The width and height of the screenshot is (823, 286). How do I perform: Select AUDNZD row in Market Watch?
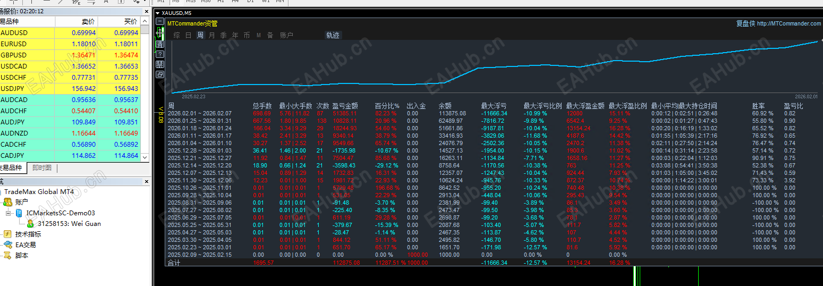[70, 133]
